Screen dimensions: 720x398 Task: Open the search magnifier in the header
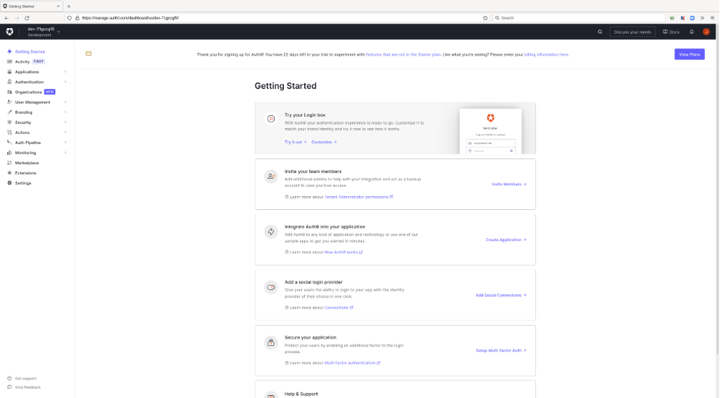600,32
